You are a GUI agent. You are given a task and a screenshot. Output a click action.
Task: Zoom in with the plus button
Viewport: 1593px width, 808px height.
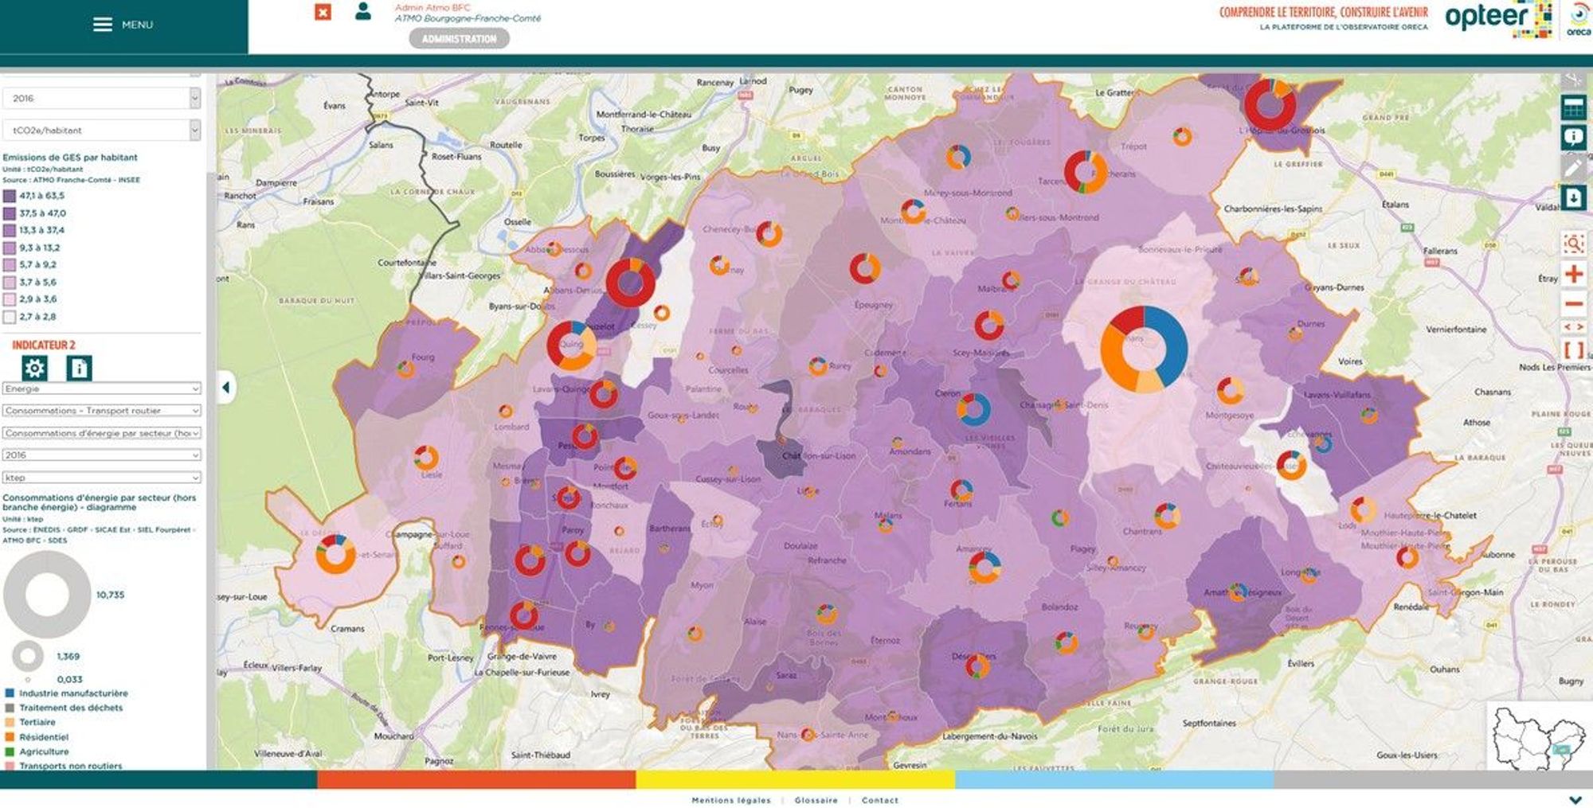[1573, 275]
